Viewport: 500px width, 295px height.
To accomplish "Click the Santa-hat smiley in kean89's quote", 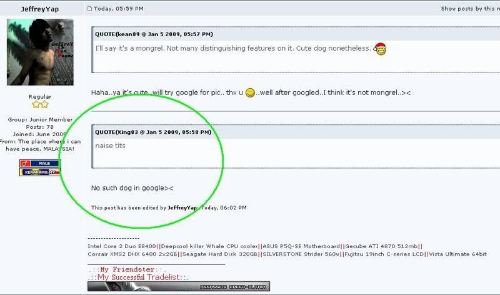I will [380, 49].
